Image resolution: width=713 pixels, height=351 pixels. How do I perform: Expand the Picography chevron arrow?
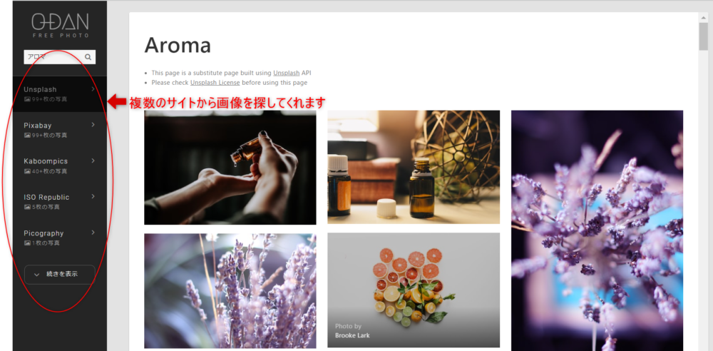click(x=93, y=233)
